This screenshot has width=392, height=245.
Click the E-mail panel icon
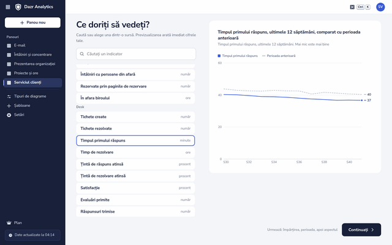pyautogui.click(x=9, y=45)
